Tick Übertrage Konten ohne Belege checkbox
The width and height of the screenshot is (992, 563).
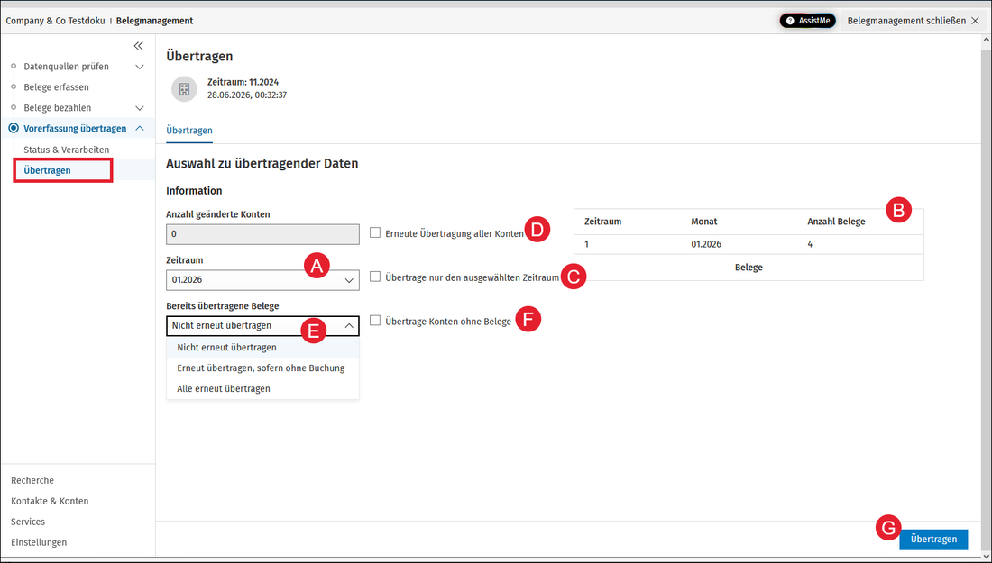click(375, 321)
